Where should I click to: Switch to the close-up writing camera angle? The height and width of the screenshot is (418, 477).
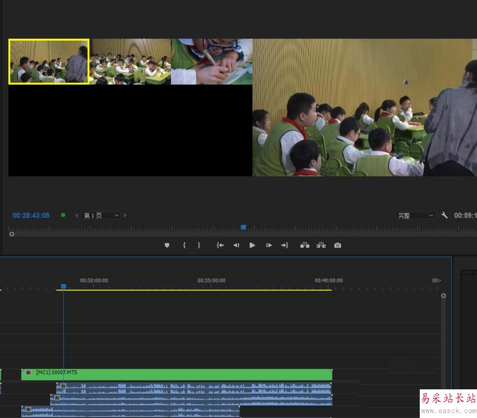pos(212,62)
